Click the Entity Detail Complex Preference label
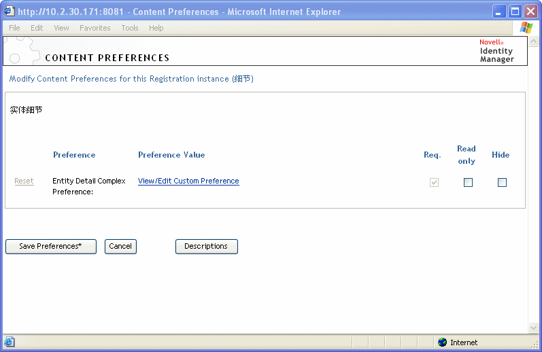Image resolution: width=542 pixels, height=352 pixels. pos(89,186)
